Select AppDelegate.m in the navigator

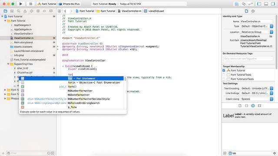point(23,29)
